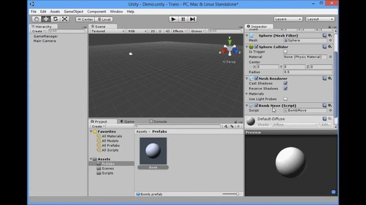Open the RGB render mode dropdown
Viewport: 366px width, 205px height.
[x=137, y=31]
